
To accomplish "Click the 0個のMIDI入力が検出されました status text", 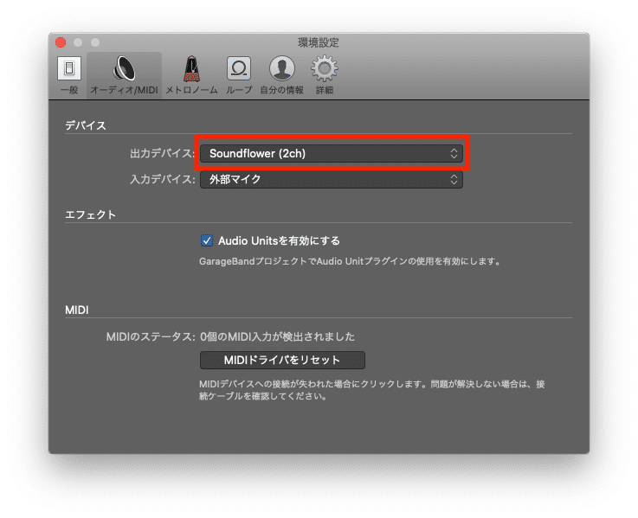I will tap(277, 336).
